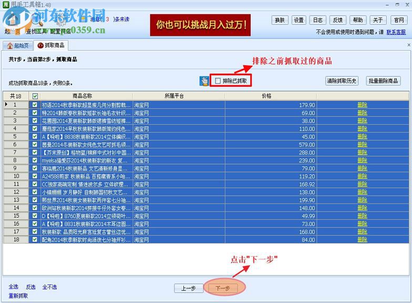The image size is (412, 303).
Task: Open 帮助 help
Action: point(357,20)
